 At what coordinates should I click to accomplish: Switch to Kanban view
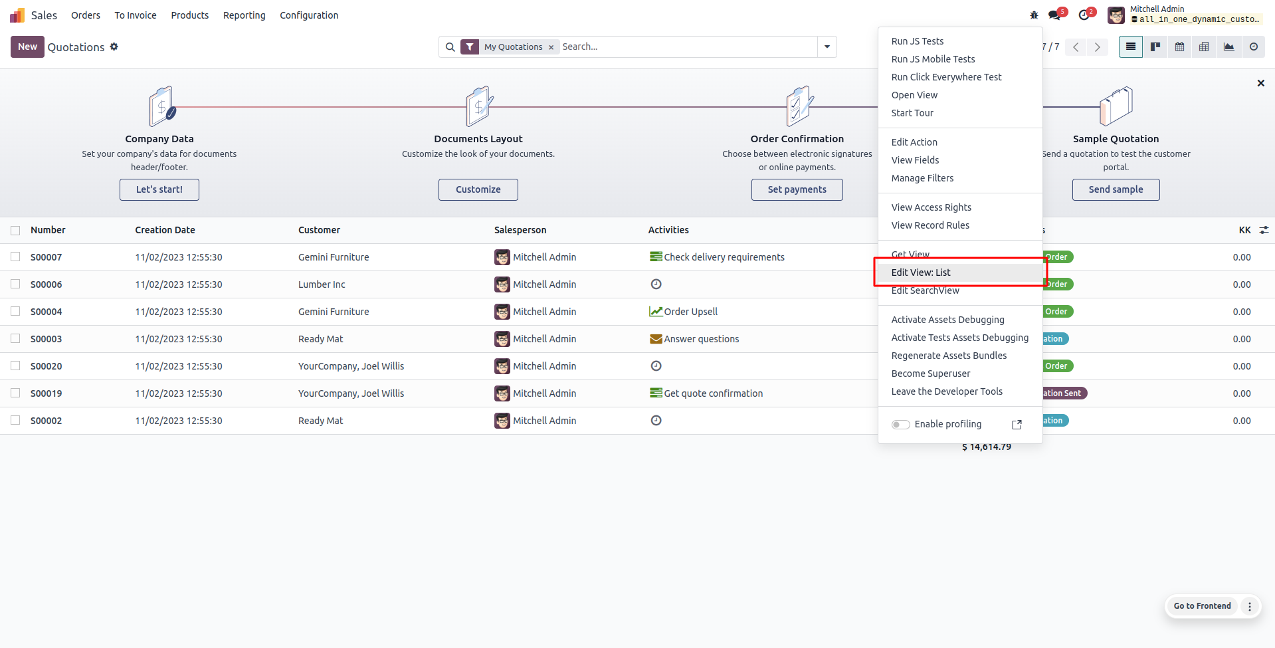[1155, 47]
